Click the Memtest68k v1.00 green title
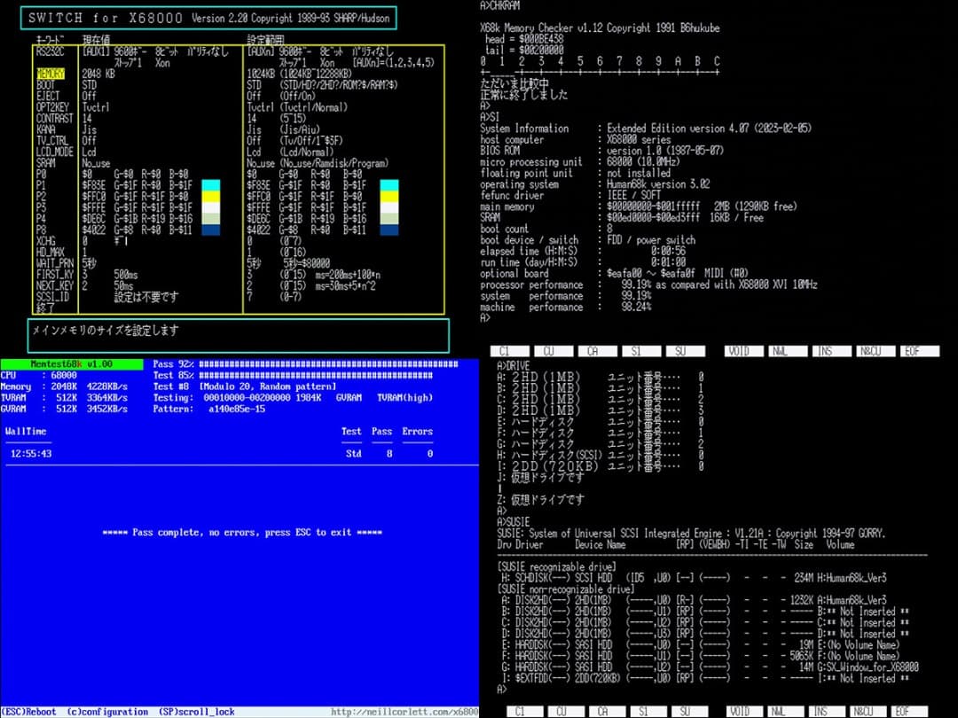Screen dimensions: 958x718 [72, 364]
